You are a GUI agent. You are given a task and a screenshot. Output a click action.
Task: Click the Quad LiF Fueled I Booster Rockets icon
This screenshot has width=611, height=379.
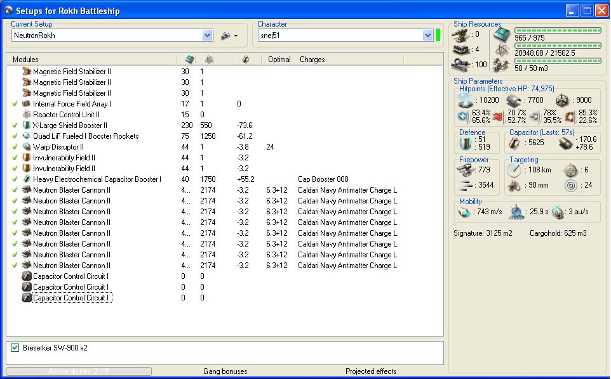click(27, 136)
